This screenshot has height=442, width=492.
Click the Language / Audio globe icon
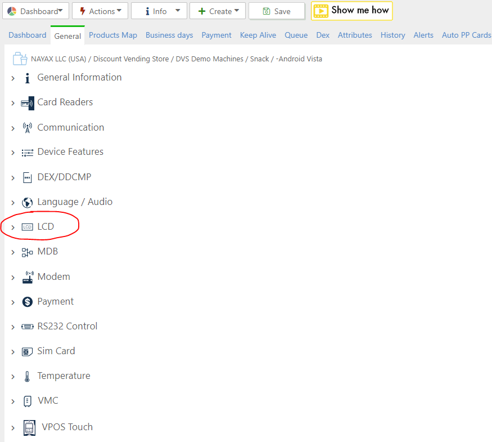click(x=27, y=202)
